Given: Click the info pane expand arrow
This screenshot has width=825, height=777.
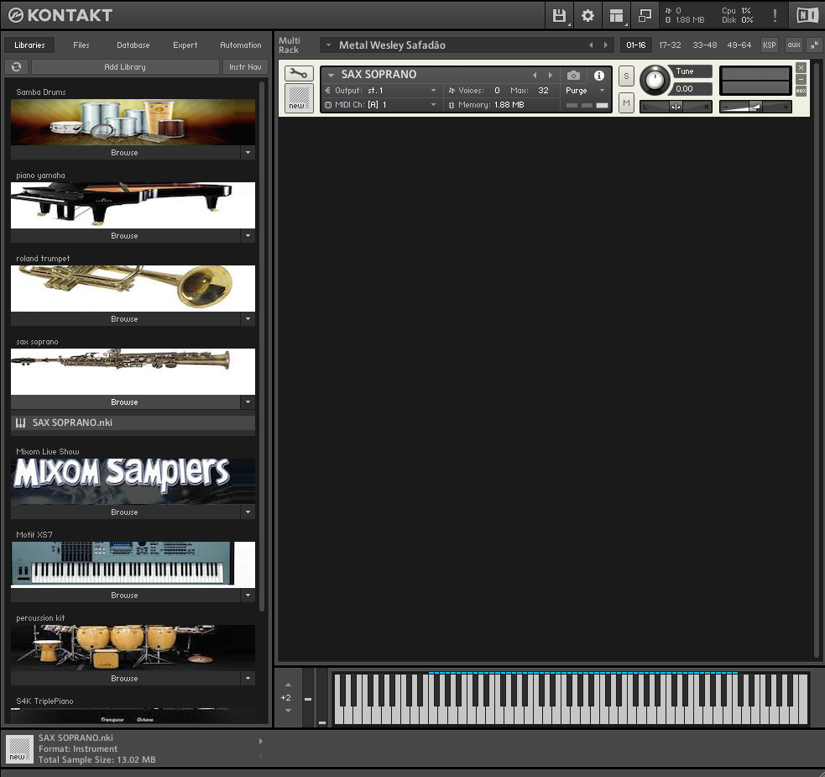Looking at the screenshot, I should (260, 741).
